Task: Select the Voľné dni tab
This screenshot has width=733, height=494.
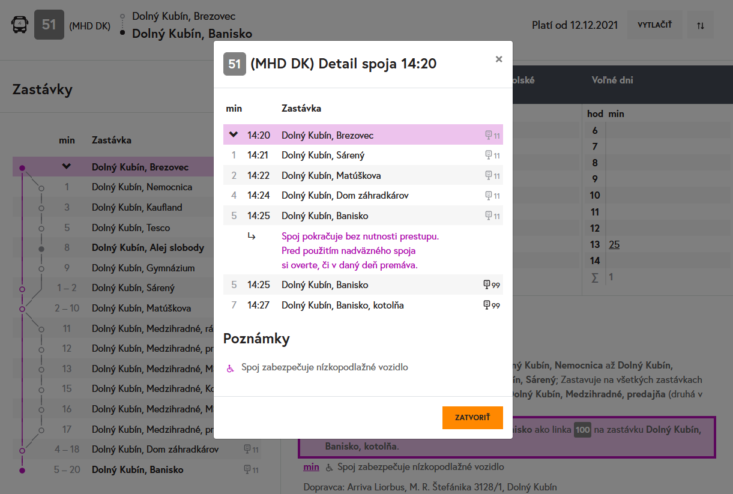Action: pos(612,80)
